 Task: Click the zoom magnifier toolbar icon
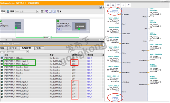58,11
